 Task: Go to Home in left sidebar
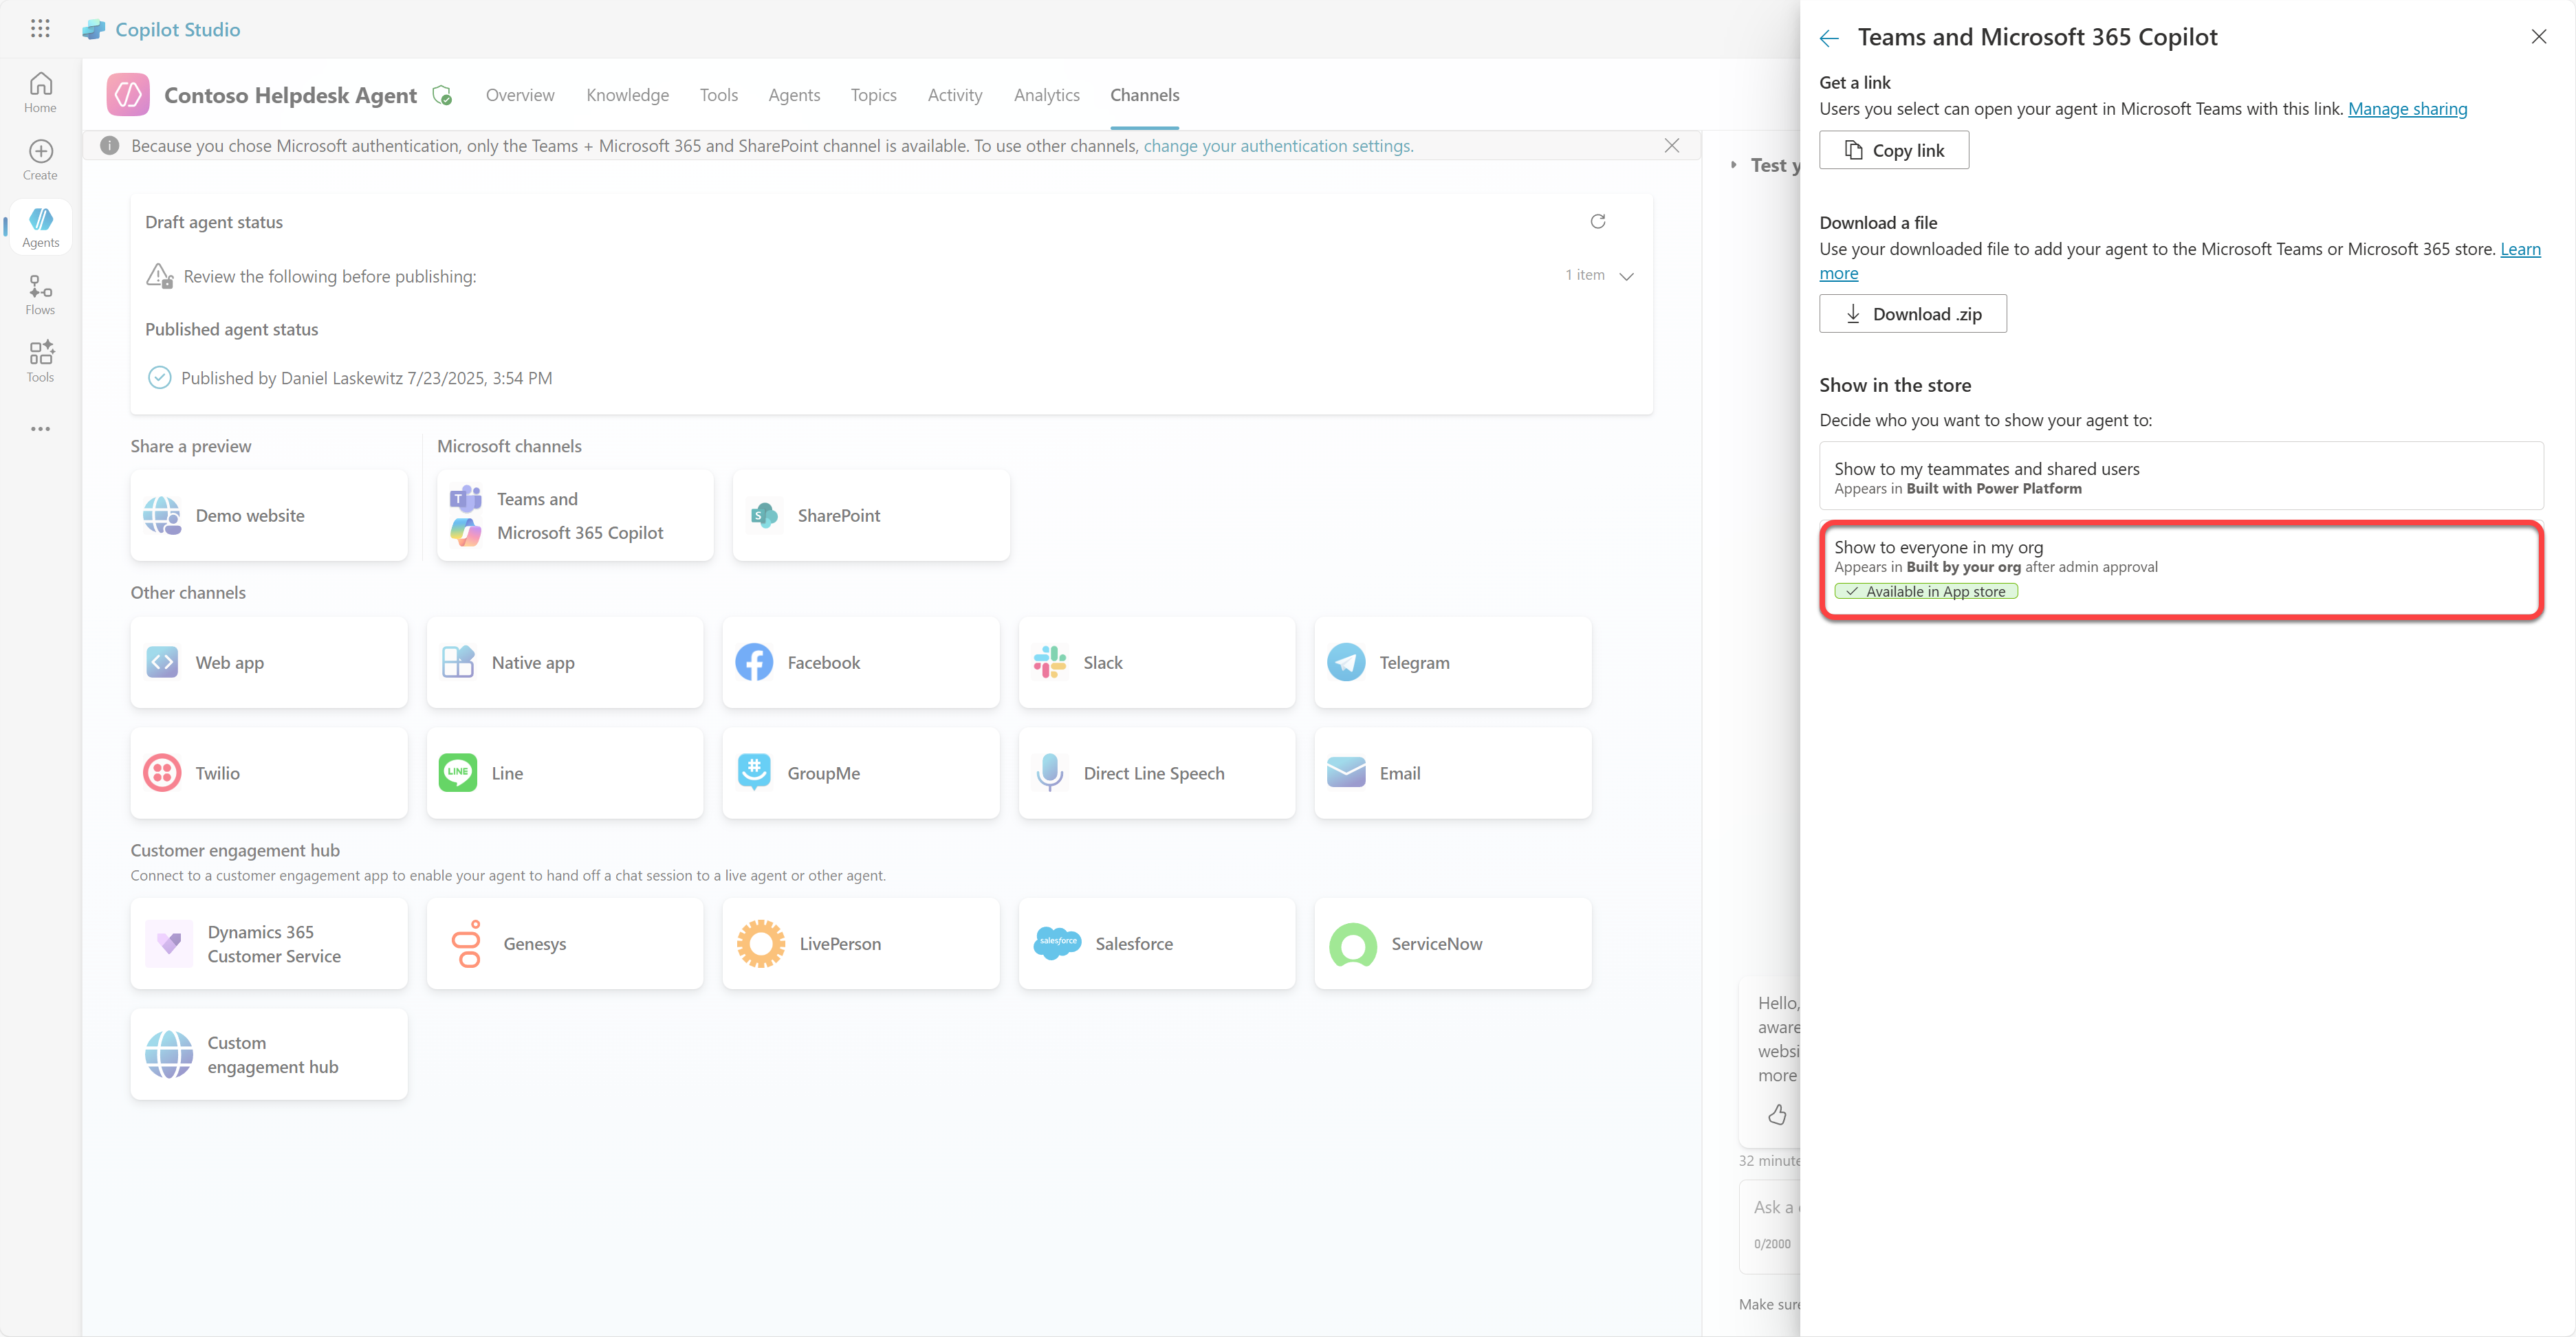click(x=40, y=93)
